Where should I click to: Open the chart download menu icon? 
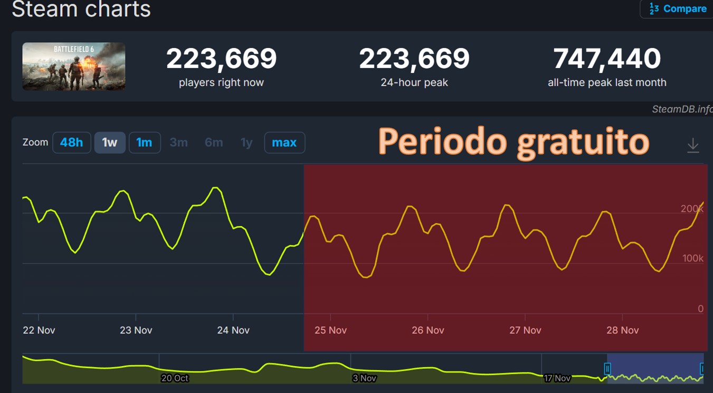pyautogui.click(x=693, y=145)
